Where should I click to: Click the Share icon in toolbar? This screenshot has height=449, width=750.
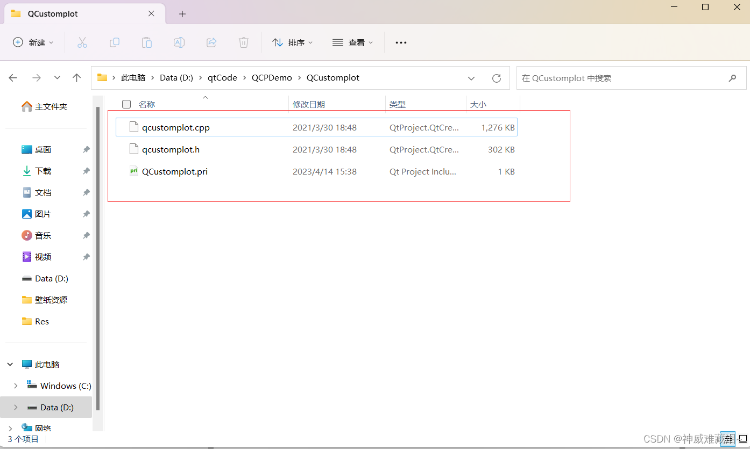tap(211, 42)
